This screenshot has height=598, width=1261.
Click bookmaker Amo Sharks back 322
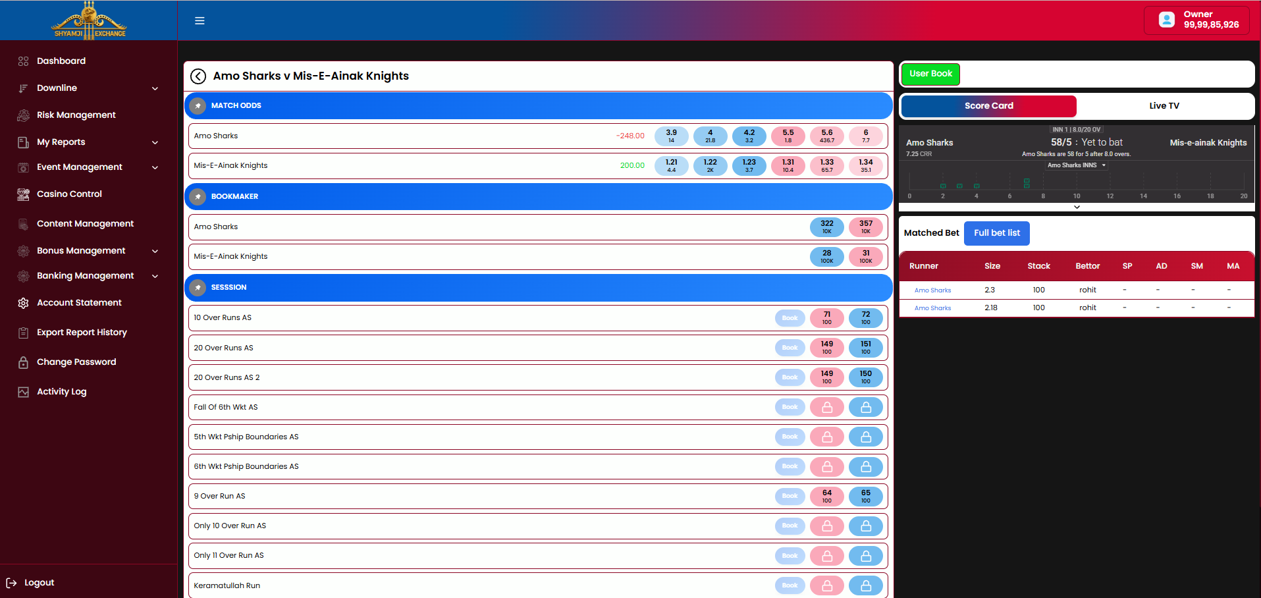(x=827, y=227)
